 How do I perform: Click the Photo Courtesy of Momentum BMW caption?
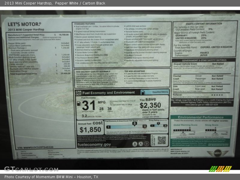(51, 177)
